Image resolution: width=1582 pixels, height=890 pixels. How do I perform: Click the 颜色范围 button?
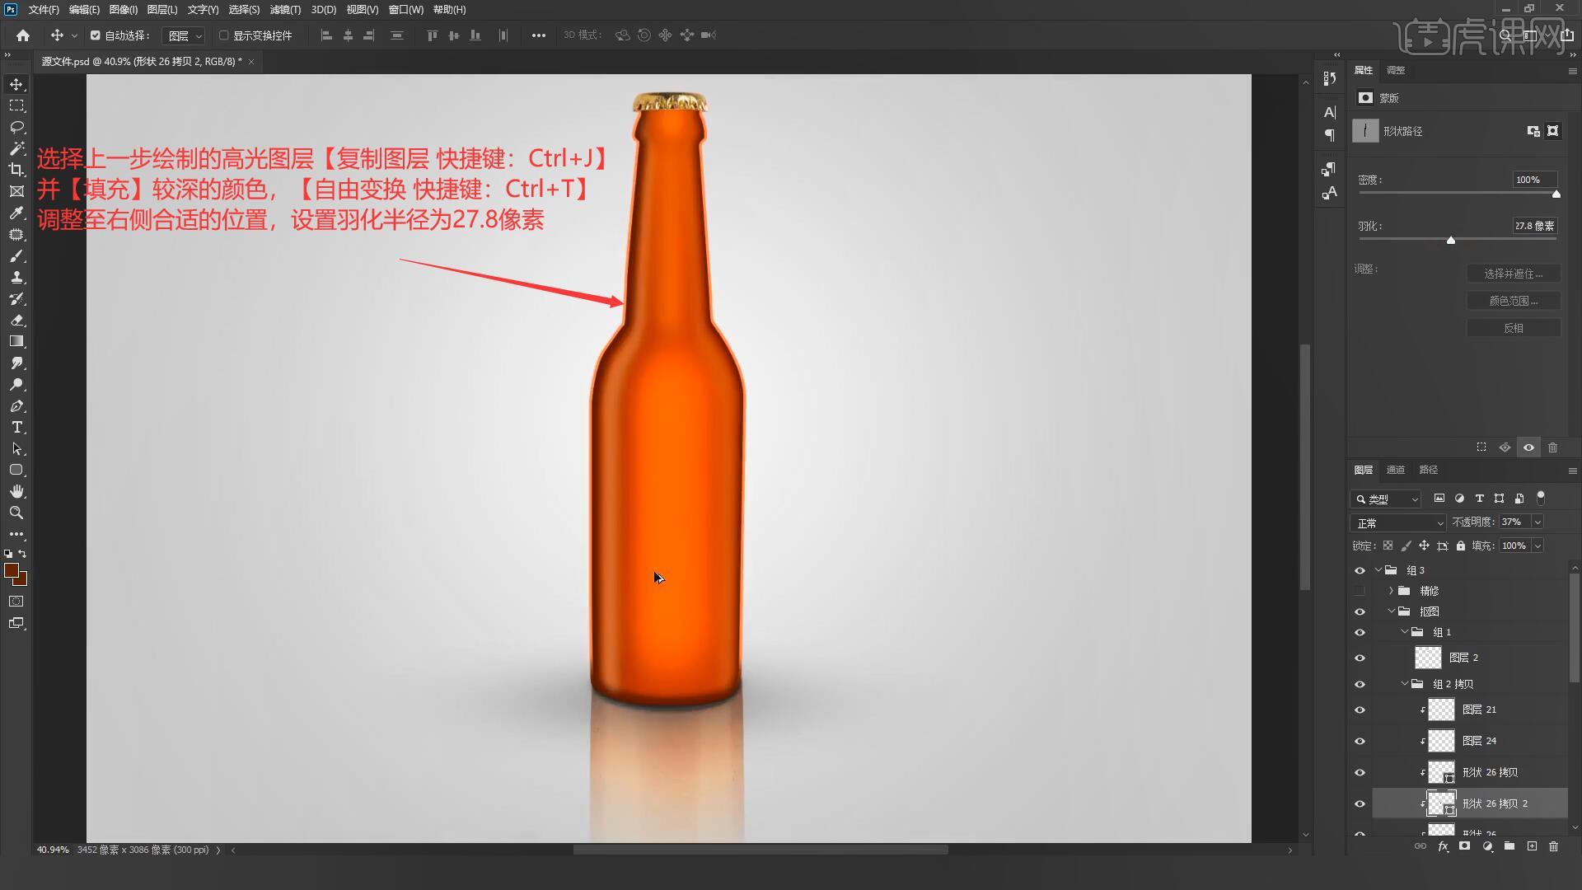click(x=1513, y=301)
